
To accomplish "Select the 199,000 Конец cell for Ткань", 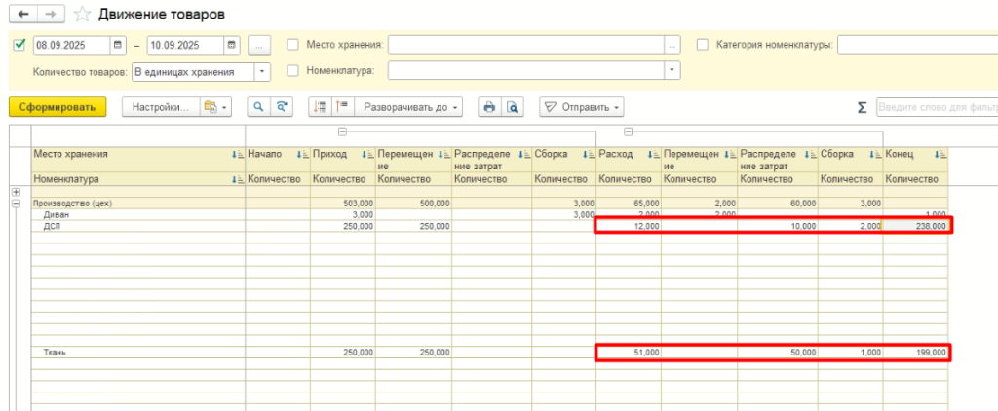I will point(915,352).
